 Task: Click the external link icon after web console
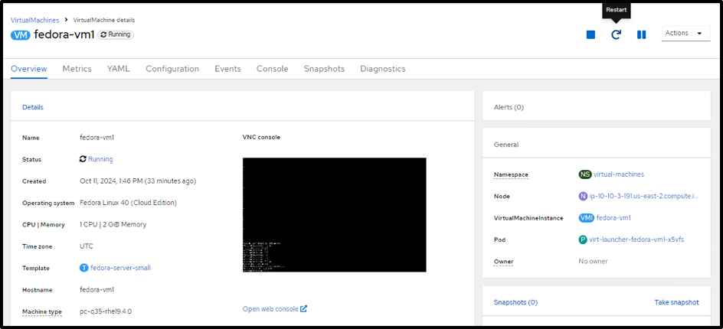[x=304, y=309]
